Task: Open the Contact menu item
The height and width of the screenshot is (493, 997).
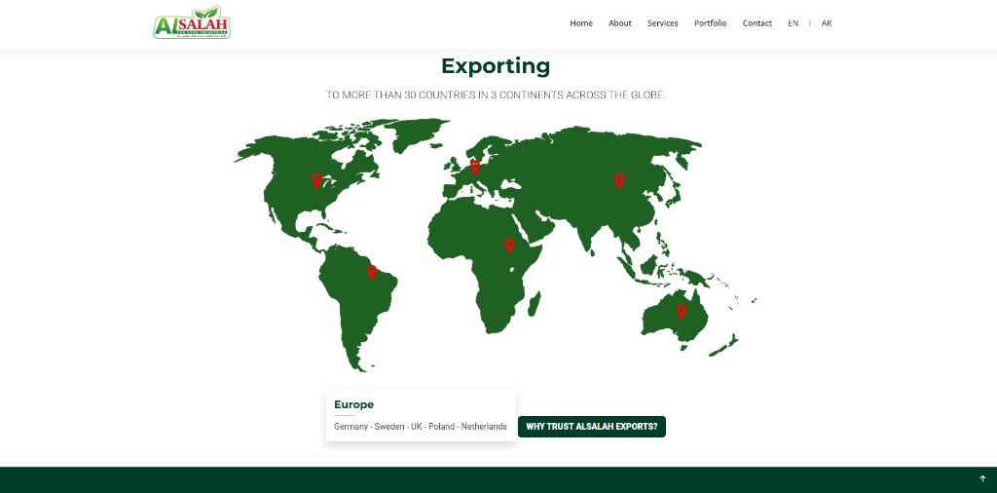Action: (757, 23)
